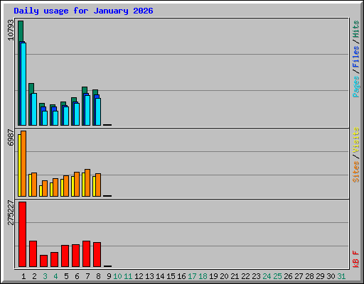Viewport: 364px width, 284px height.
Task: Click the day 20 axis label
Action: click(x=224, y=276)
